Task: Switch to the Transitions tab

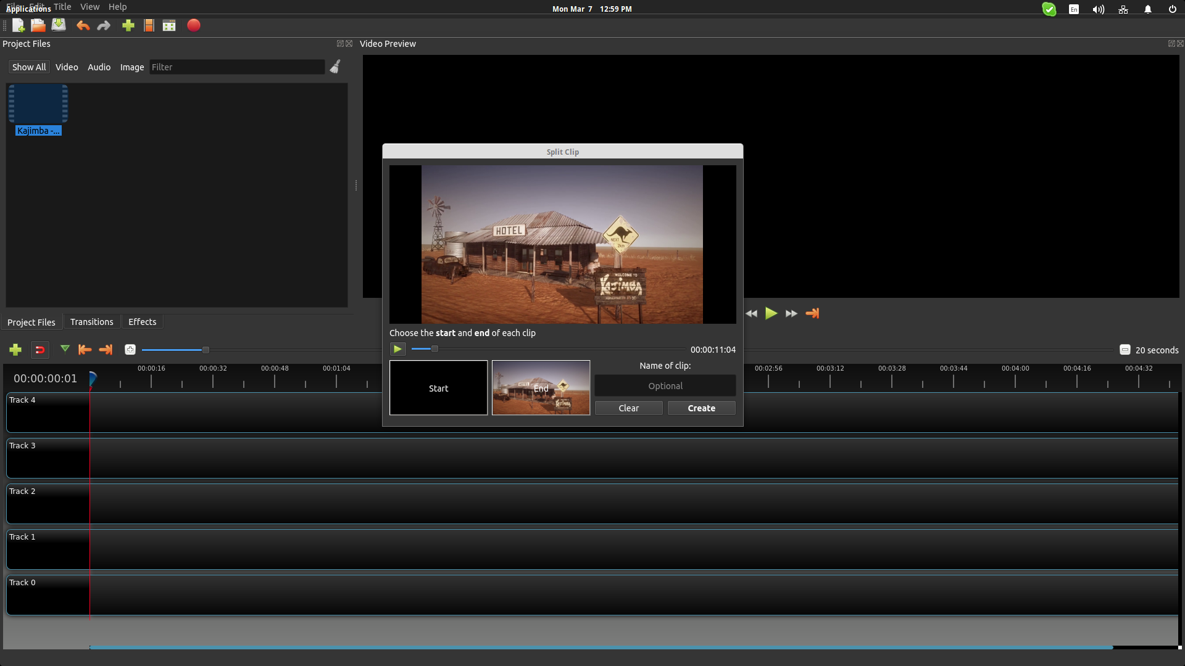Action: 91,322
